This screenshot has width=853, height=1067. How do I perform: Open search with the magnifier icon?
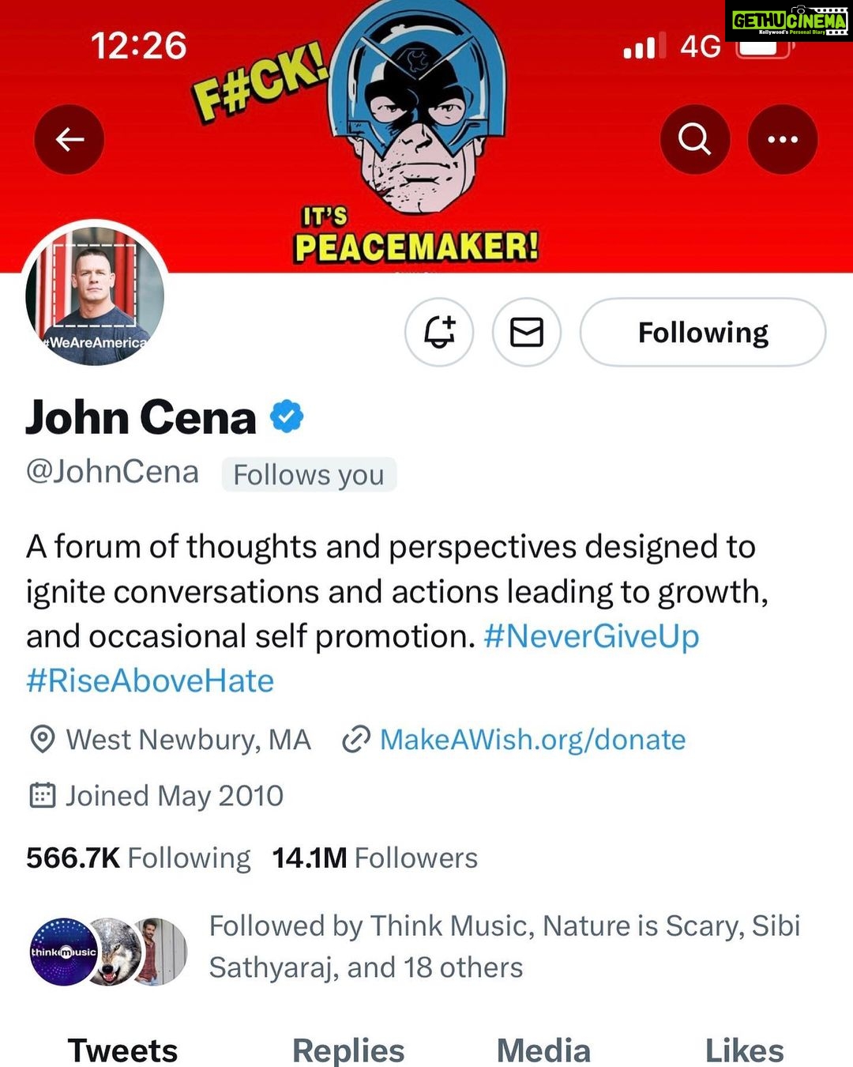point(694,140)
